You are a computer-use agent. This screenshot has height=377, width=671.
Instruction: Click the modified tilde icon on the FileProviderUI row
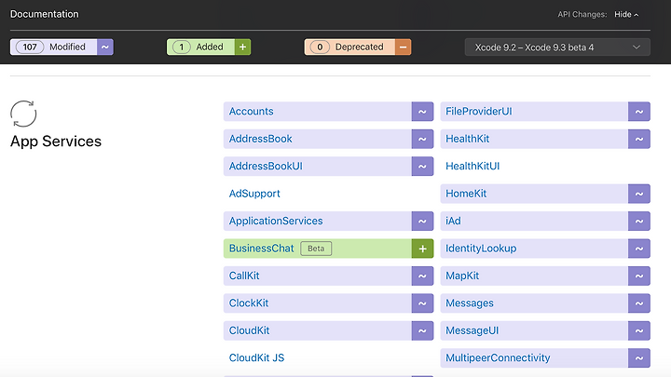pos(639,112)
